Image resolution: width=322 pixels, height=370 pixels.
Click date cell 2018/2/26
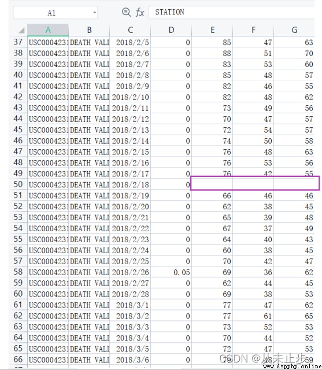[x=130, y=272]
